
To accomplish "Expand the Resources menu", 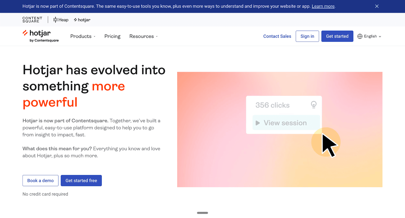I will click(x=144, y=36).
